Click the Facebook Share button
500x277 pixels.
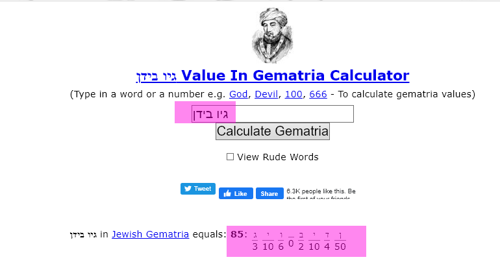269,193
